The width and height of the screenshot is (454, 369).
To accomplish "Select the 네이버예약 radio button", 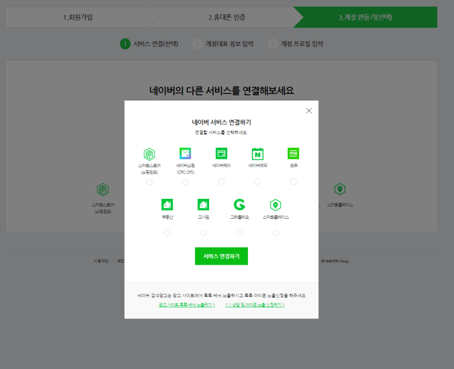I will click(x=258, y=182).
